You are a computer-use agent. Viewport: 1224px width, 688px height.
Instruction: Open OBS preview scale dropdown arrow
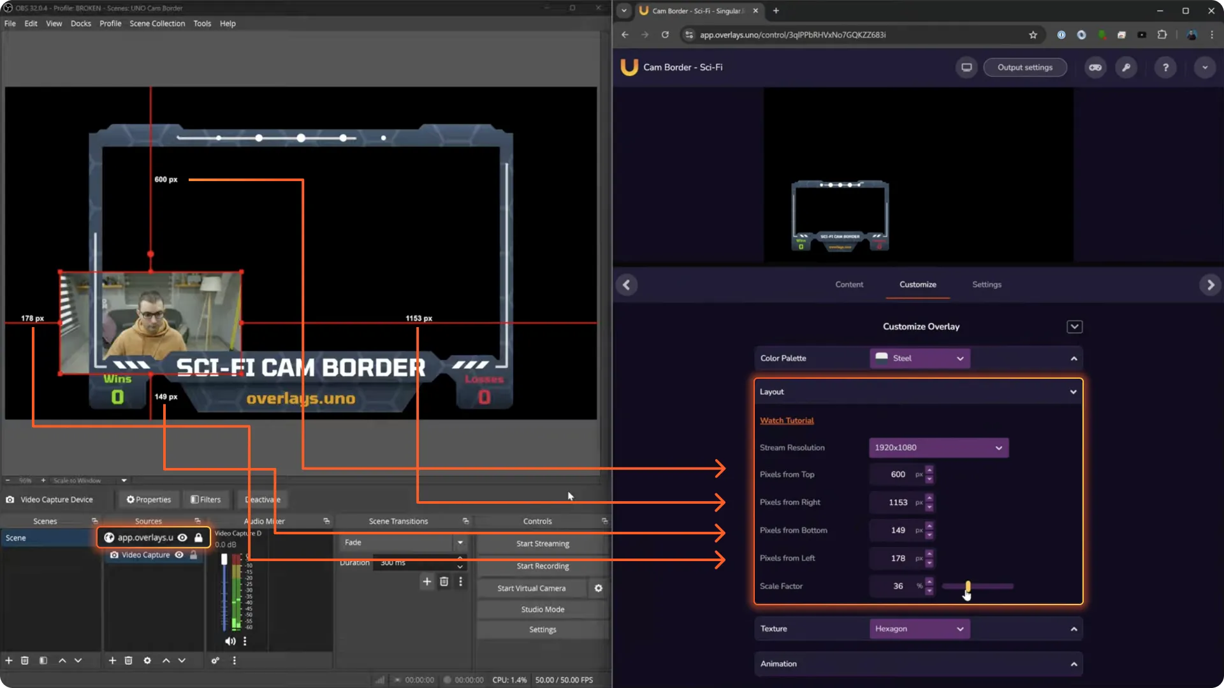point(124,480)
